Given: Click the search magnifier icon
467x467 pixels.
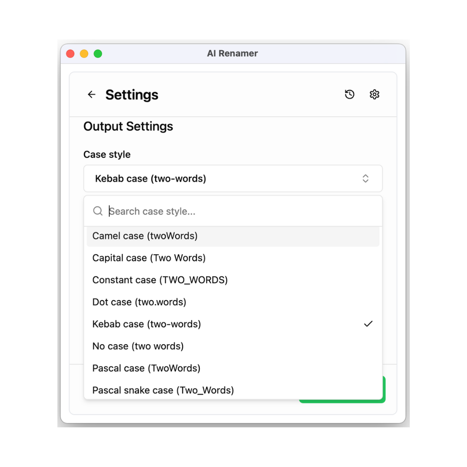Looking at the screenshot, I should 98,211.
